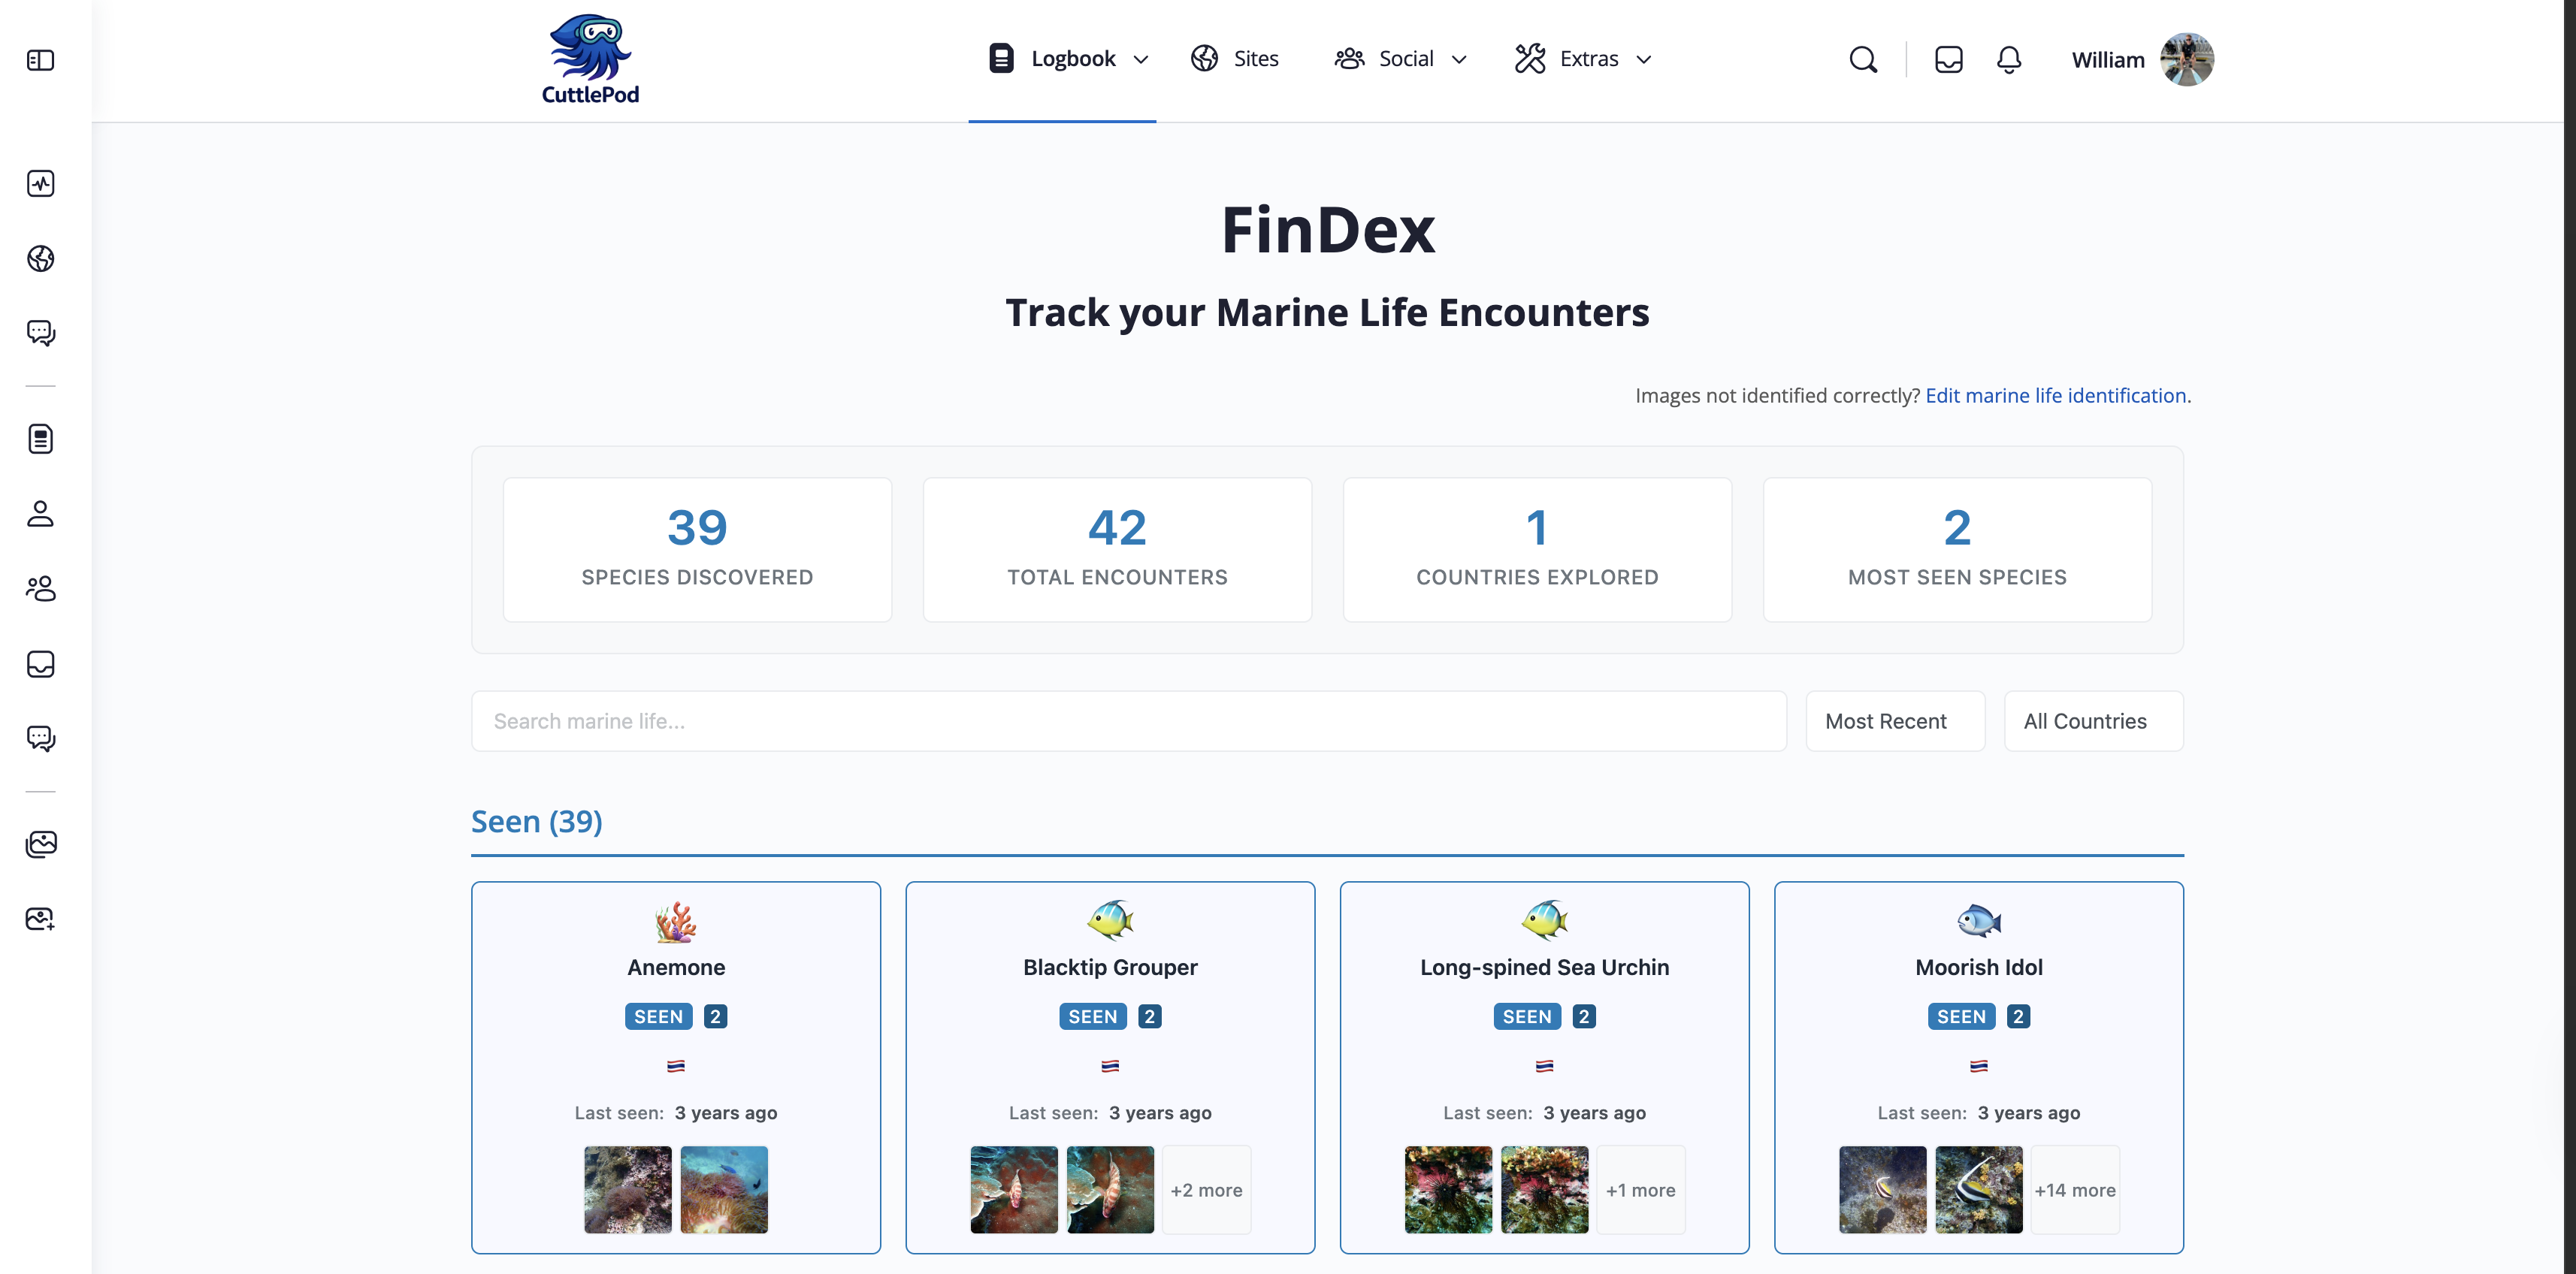Open the notifications bell
Image resolution: width=2576 pixels, height=1274 pixels.
pyautogui.click(x=2008, y=60)
